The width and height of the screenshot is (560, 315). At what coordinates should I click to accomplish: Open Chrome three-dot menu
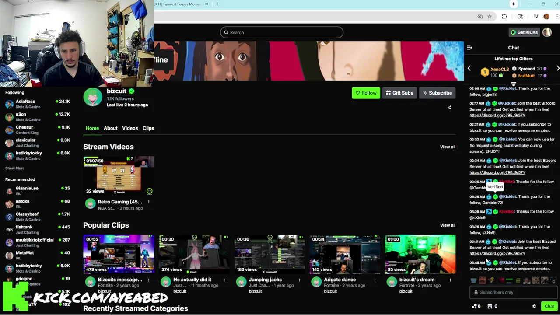pos(556,17)
